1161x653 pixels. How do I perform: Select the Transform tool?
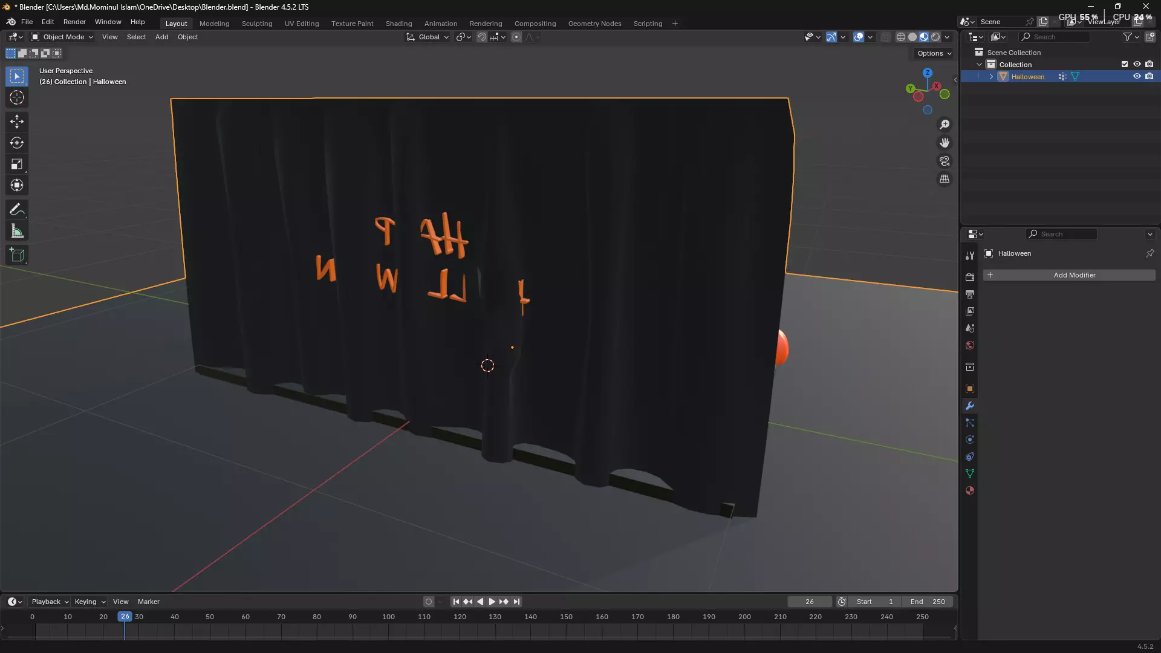click(17, 185)
